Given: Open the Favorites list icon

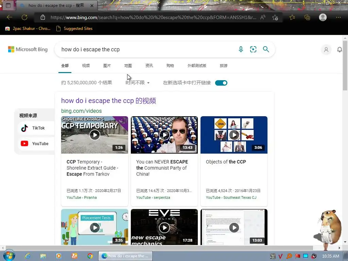Looking at the screenshot, I should coord(292,17).
